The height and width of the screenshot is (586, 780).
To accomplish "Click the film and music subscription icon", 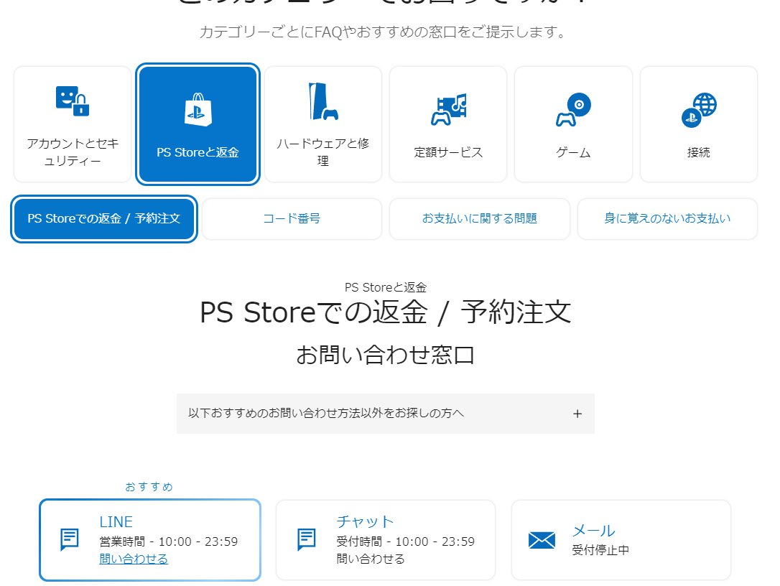I will click(x=449, y=109).
